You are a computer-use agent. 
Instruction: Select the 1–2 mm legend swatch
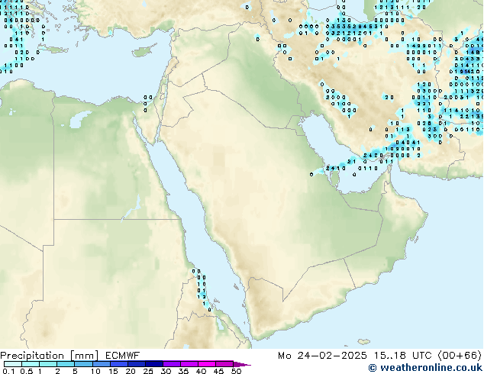coord(48,364)
